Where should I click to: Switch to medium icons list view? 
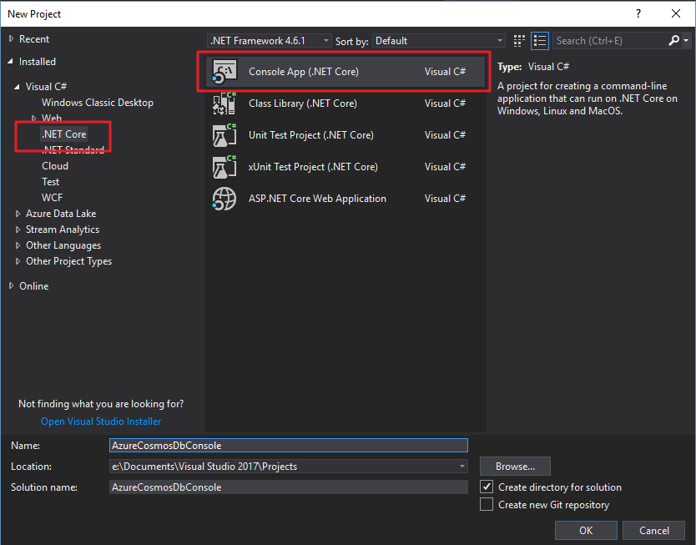click(540, 41)
